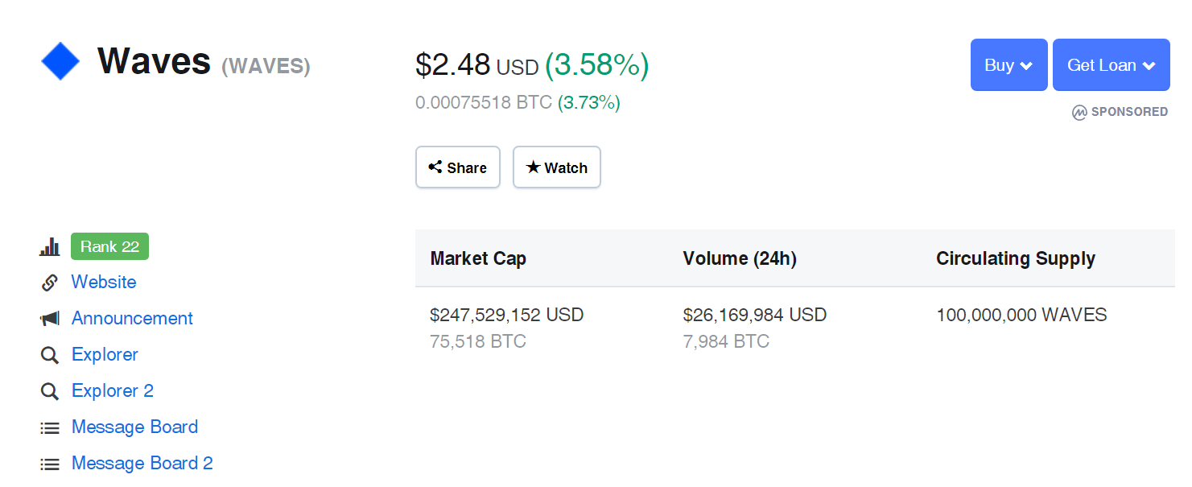Toggle the star Watch button
1192x487 pixels.
pyautogui.click(x=557, y=167)
